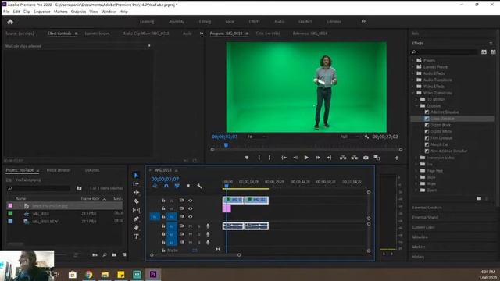
Task: Select the Selection tool arrow
Action: click(x=136, y=175)
